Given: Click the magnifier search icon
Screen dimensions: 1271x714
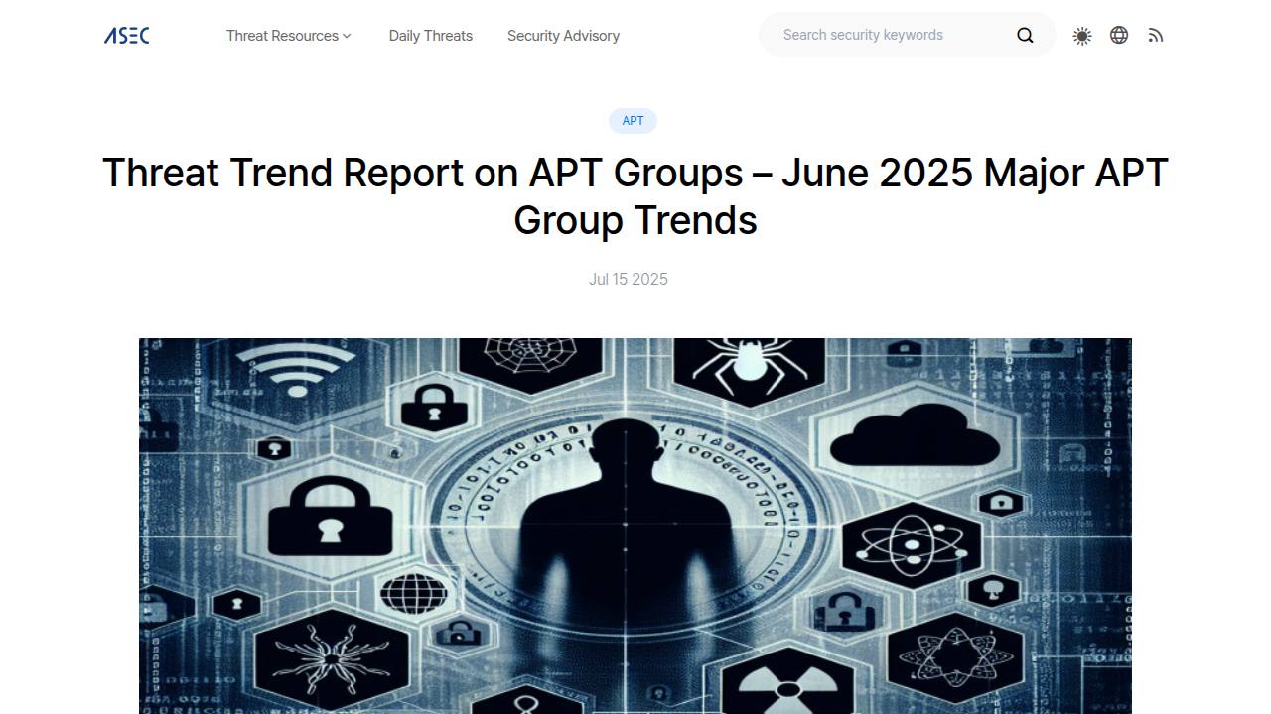Looking at the screenshot, I should [x=1025, y=36].
